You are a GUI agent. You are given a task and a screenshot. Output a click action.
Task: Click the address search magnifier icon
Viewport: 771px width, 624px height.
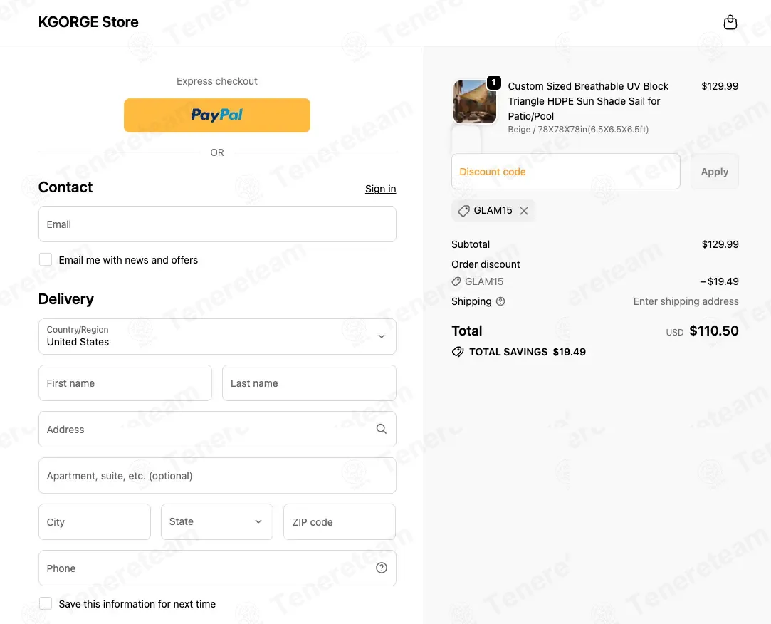tap(381, 429)
